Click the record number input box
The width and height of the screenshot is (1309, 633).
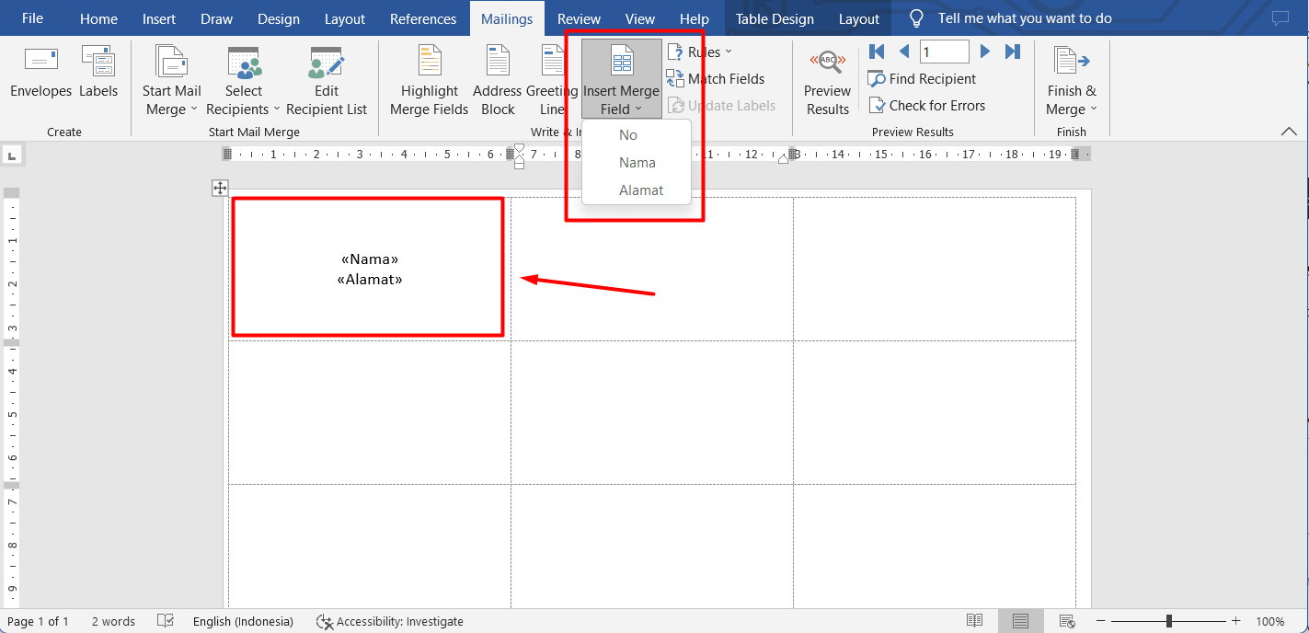944,52
